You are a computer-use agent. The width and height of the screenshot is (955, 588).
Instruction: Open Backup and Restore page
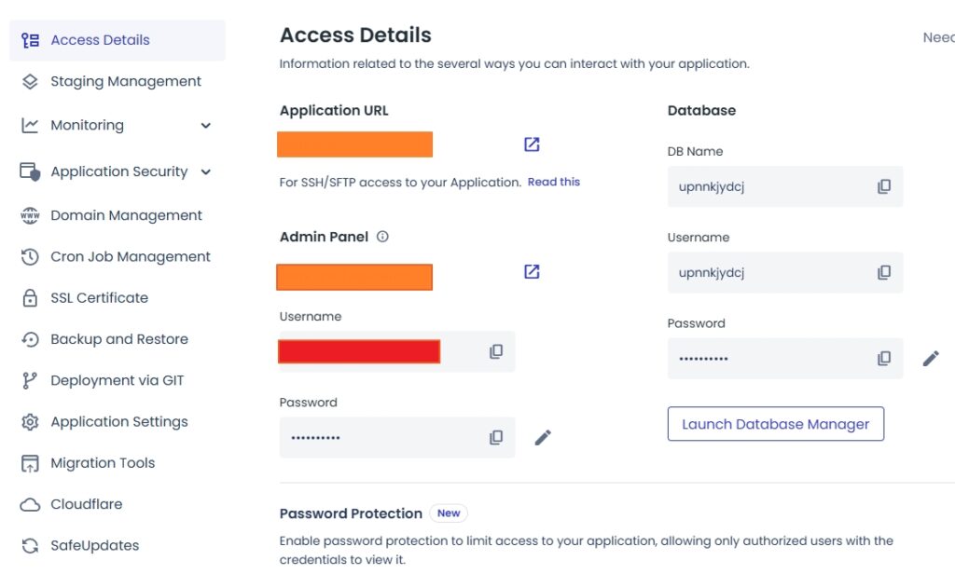(118, 339)
